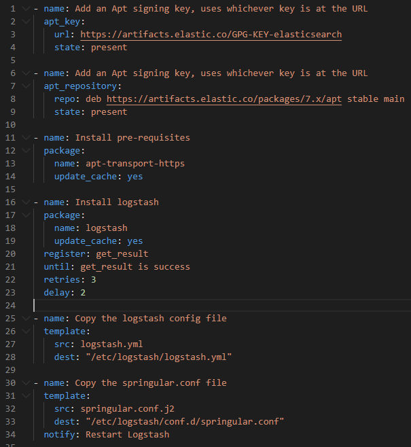Click 'apt_repository' module name
The image size is (411, 447).
click(x=80, y=86)
